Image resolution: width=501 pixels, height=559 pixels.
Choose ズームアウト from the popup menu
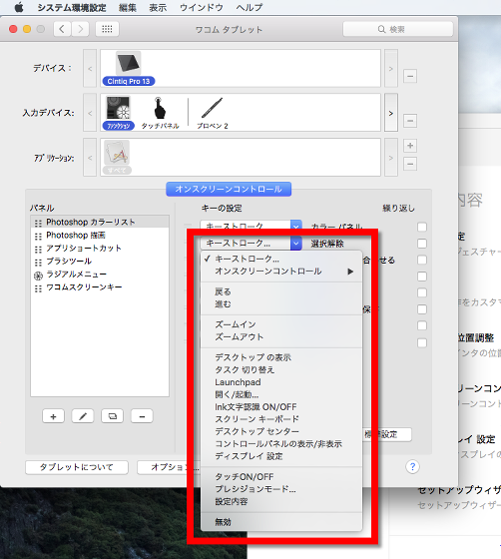point(281,337)
